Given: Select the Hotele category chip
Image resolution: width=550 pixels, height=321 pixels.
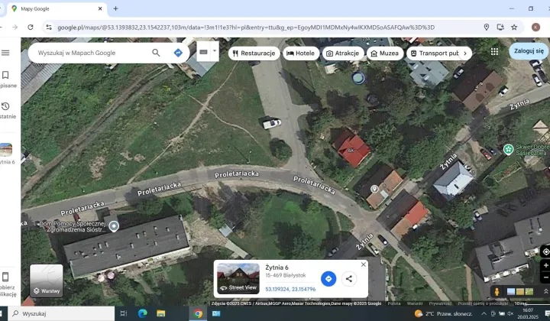Looking at the screenshot, I should click(301, 53).
